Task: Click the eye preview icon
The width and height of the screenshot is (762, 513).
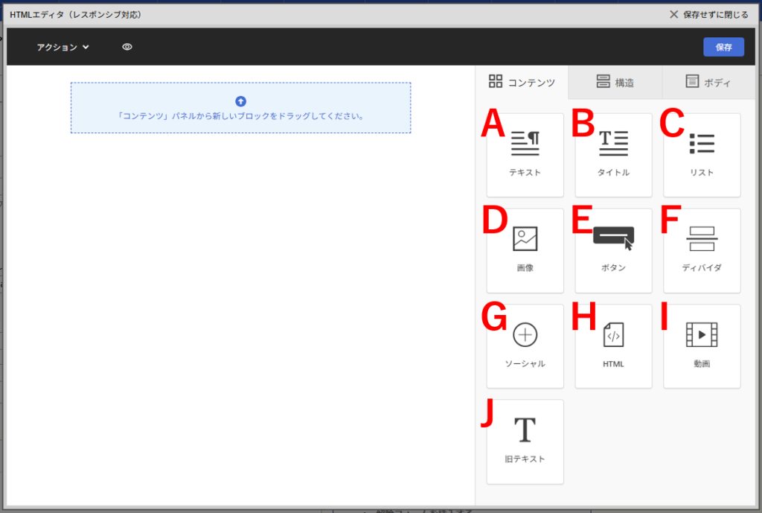Action: click(127, 47)
